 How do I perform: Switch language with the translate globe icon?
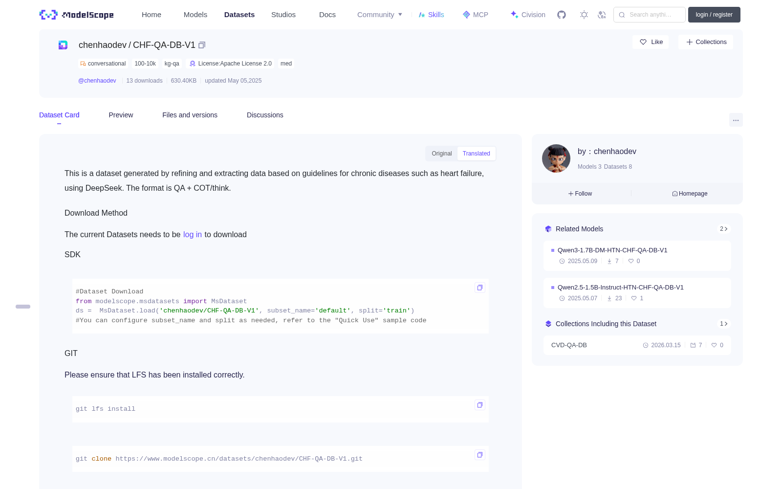click(602, 15)
